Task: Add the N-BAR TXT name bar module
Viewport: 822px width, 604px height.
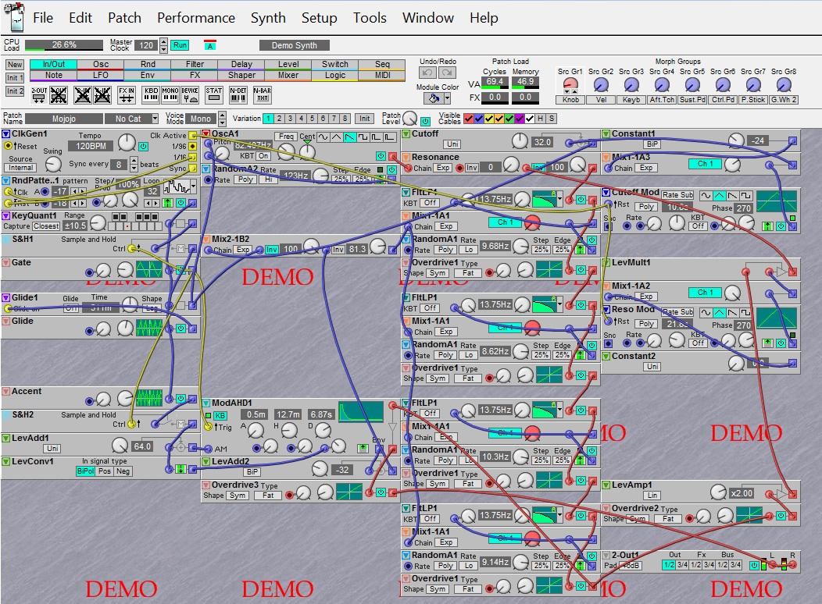Action: coord(262,94)
